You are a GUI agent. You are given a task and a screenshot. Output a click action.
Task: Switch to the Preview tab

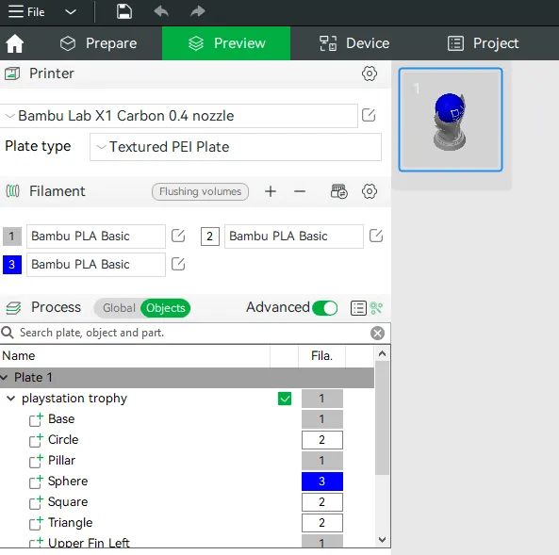[226, 43]
